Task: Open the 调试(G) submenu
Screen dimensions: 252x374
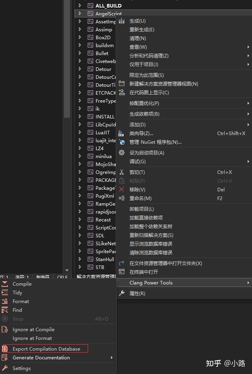Action: coord(184,162)
